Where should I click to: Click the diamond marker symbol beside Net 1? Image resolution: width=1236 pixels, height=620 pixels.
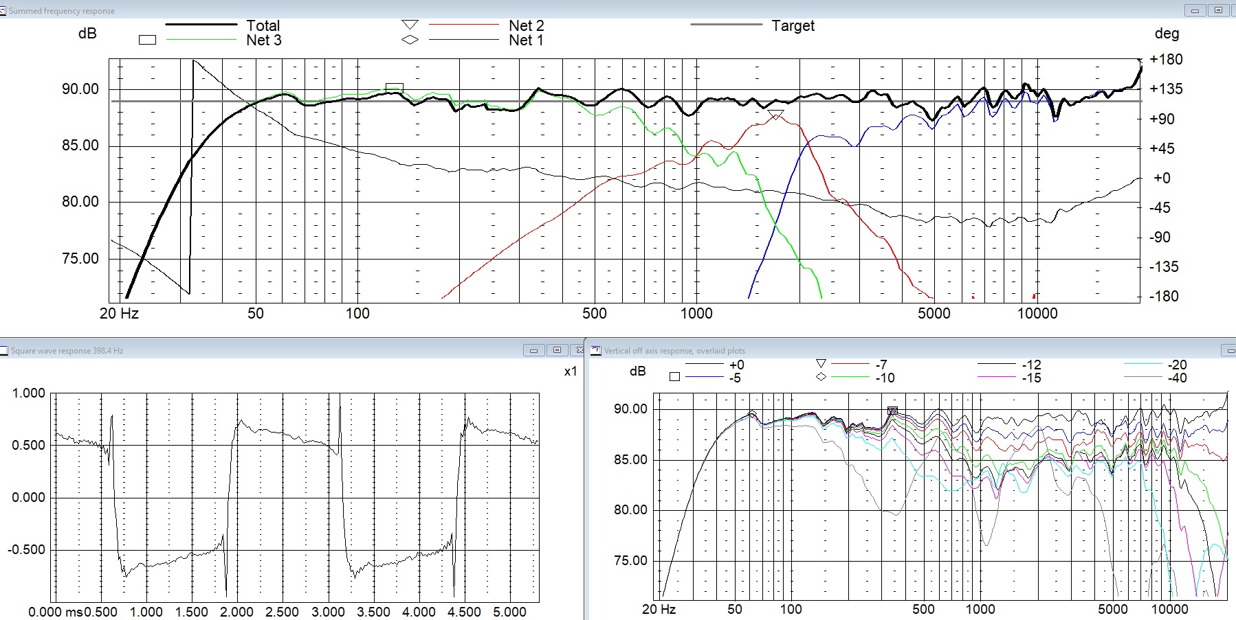[410, 40]
